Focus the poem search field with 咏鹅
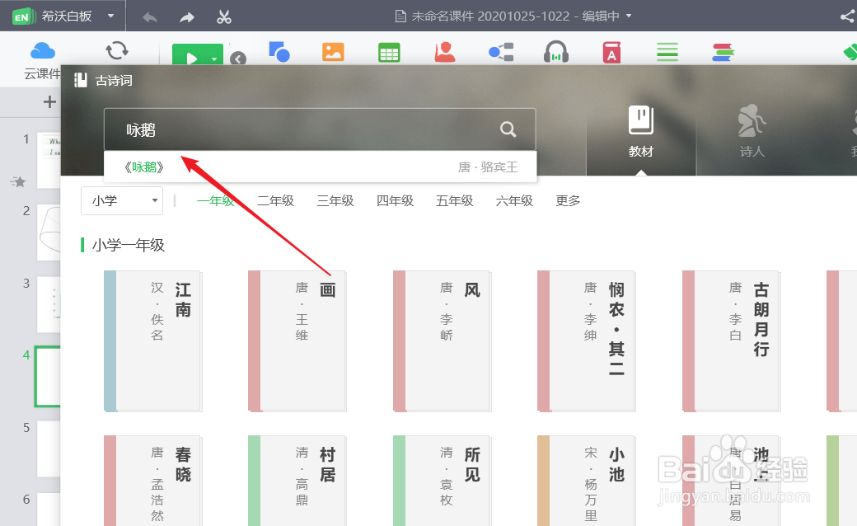The height and width of the screenshot is (526, 857). [x=320, y=129]
